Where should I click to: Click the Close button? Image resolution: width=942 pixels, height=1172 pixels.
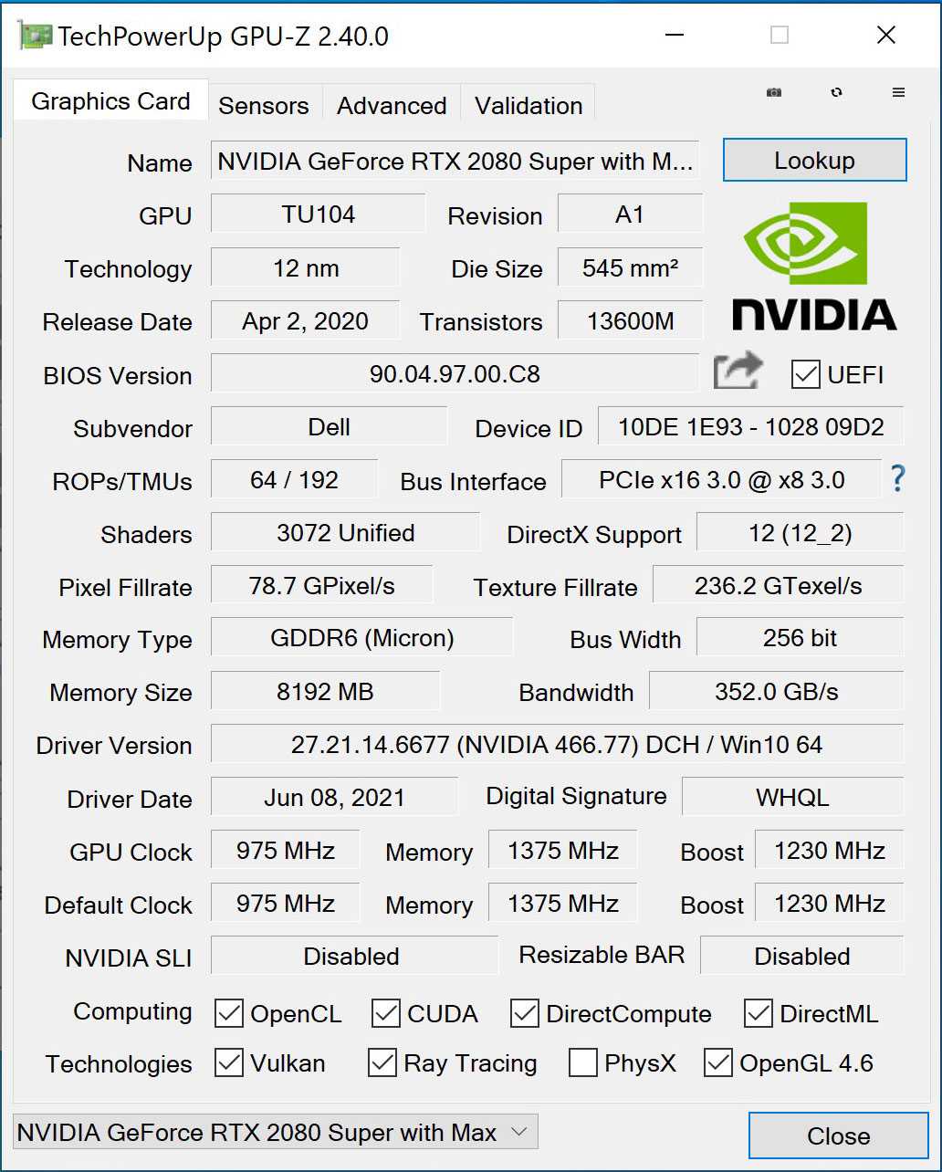[838, 1135]
